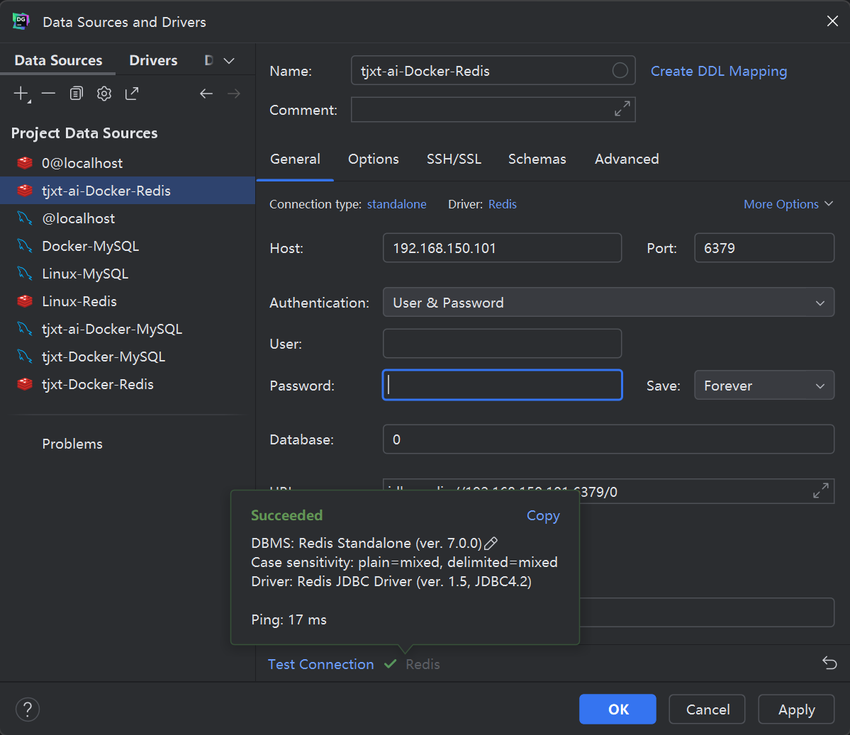
Task: Select Linux-MySQL data source
Action: pos(128,274)
